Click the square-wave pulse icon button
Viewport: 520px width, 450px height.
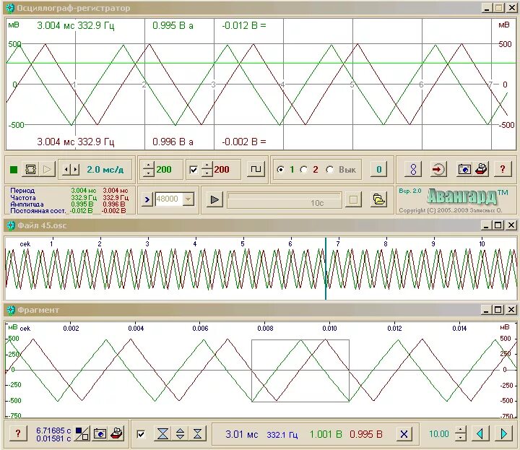(x=256, y=170)
